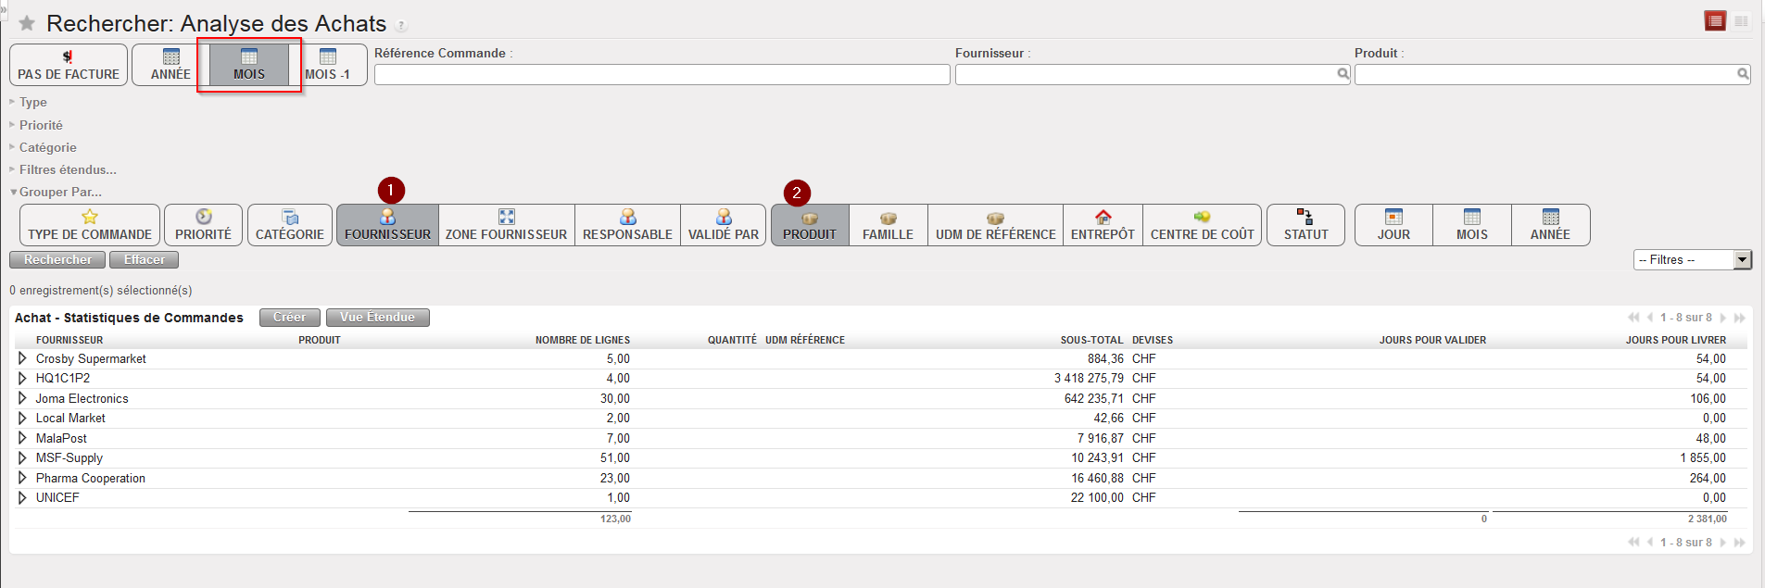Switch to list view icon at top right
The width and height of the screenshot is (1765, 588).
(x=1715, y=21)
